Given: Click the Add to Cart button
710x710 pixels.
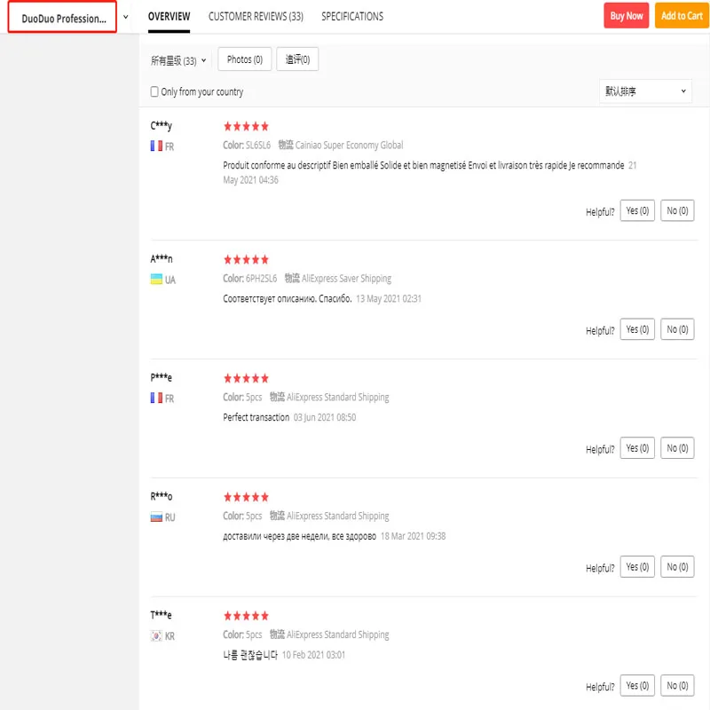Looking at the screenshot, I should [x=682, y=16].
